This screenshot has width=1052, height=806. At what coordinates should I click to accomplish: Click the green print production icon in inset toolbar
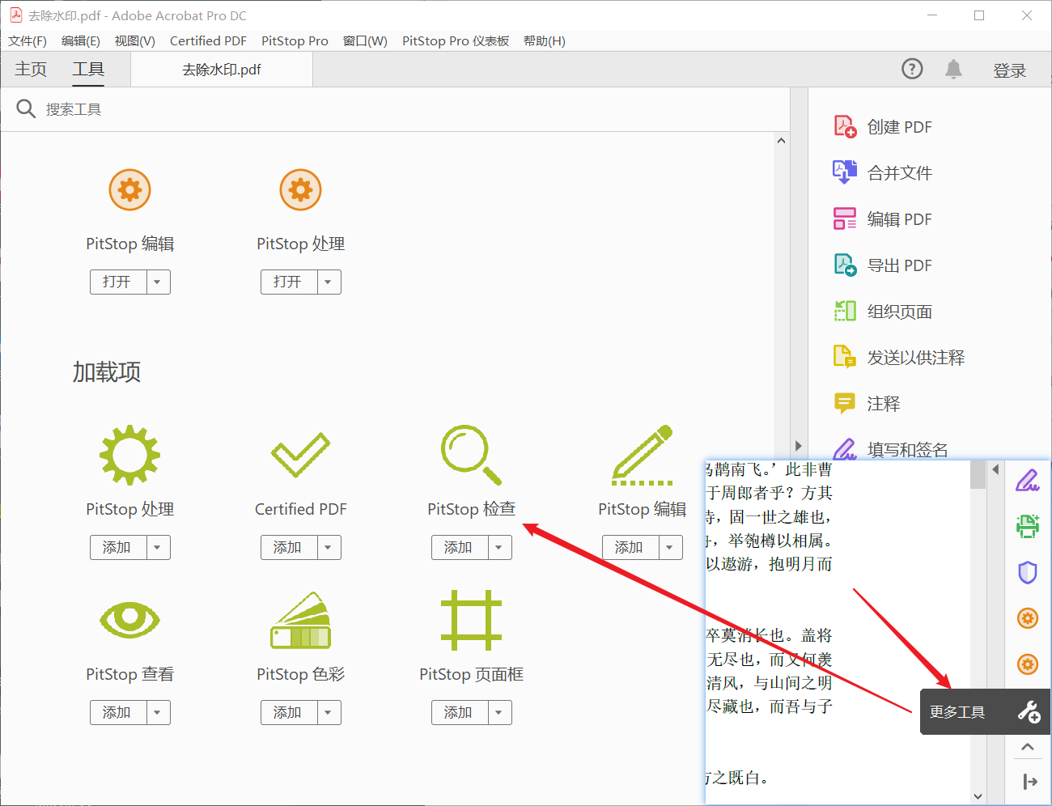coord(1028,526)
